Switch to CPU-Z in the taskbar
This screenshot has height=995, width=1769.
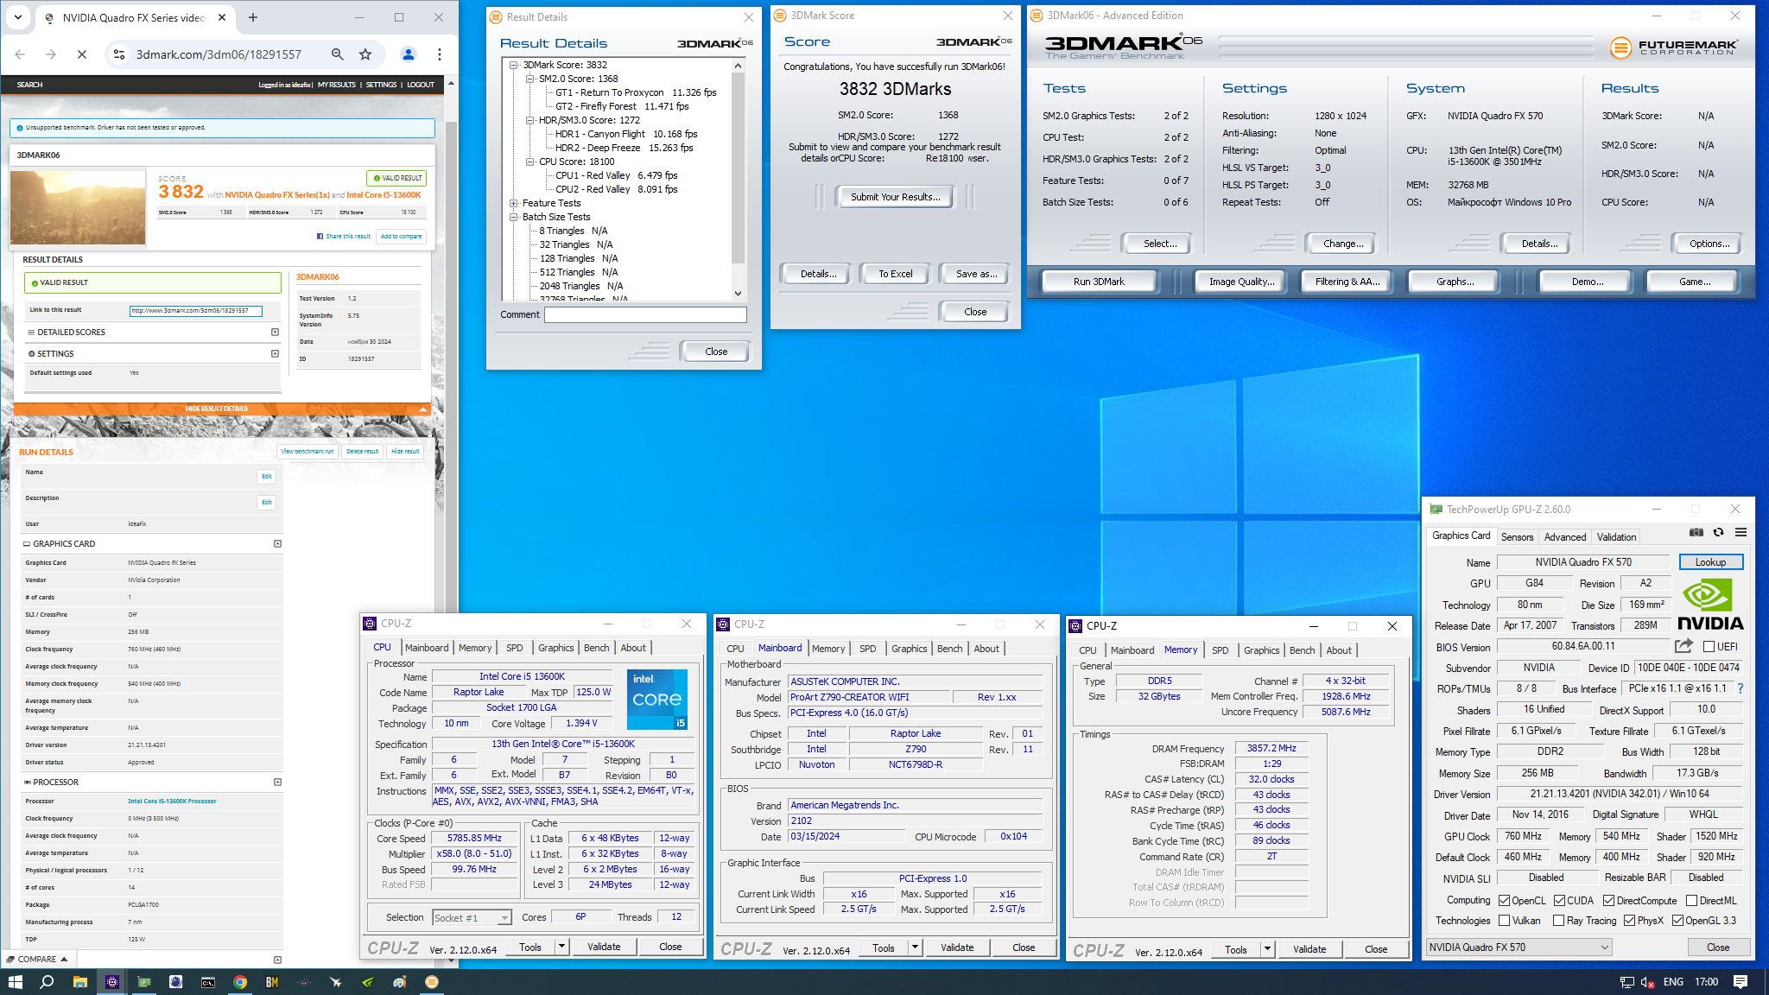click(111, 982)
